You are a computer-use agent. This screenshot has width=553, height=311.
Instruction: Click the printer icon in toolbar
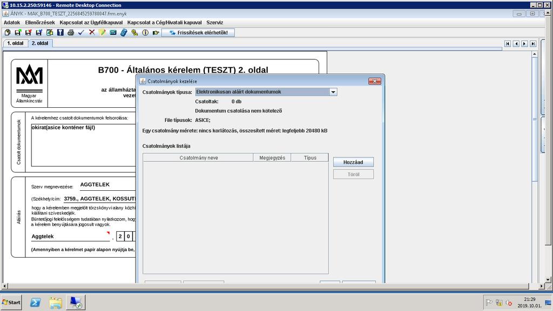(x=71, y=33)
